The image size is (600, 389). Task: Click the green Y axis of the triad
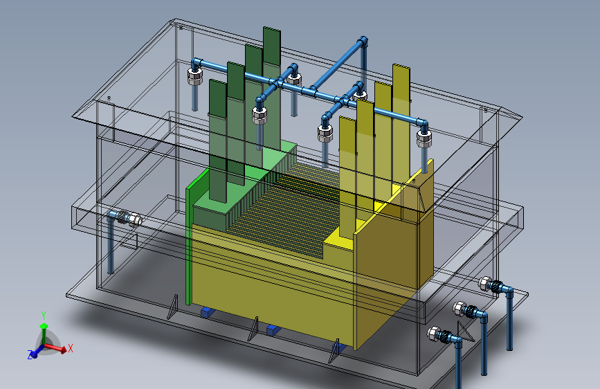coord(44,334)
